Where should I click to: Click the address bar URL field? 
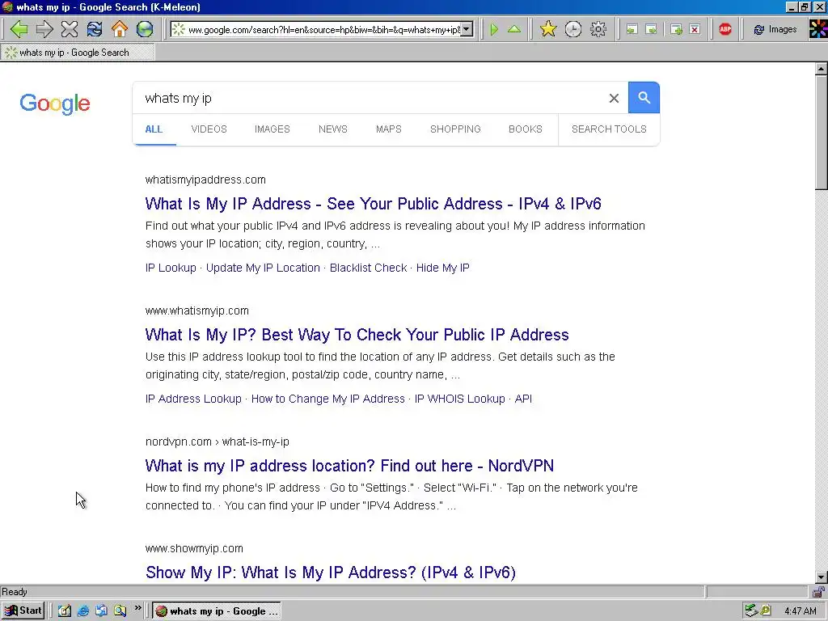click(323, 30)
